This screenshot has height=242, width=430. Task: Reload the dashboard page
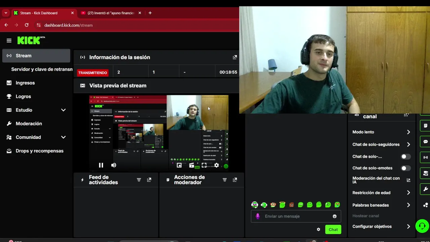27,25
